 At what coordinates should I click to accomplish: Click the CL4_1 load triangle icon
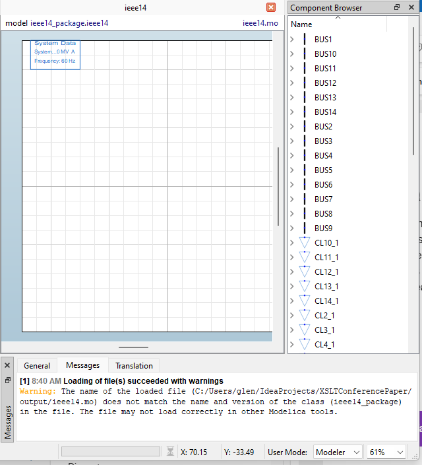pos(305,344)
